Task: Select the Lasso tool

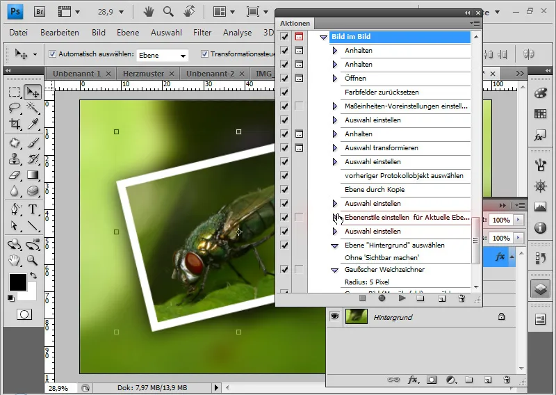Action: point(15,108)
